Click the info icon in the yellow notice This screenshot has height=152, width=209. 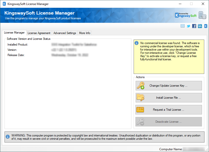click(x=136, y=43)
